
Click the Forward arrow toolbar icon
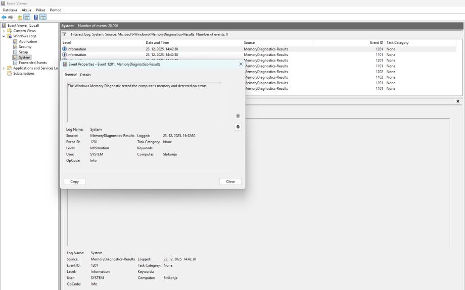[11, 17]
